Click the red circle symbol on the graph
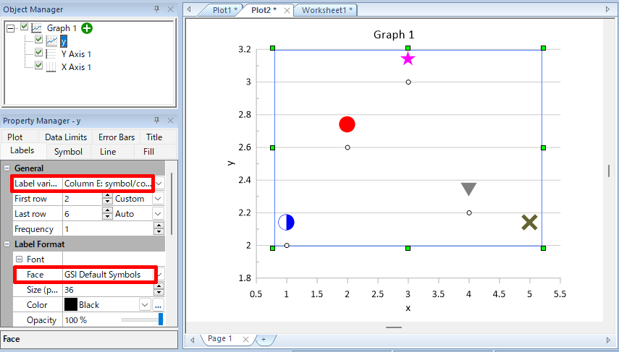 tap(348, 124)
